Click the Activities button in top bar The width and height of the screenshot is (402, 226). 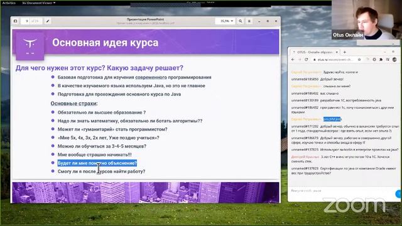click(x=9, y=3)
